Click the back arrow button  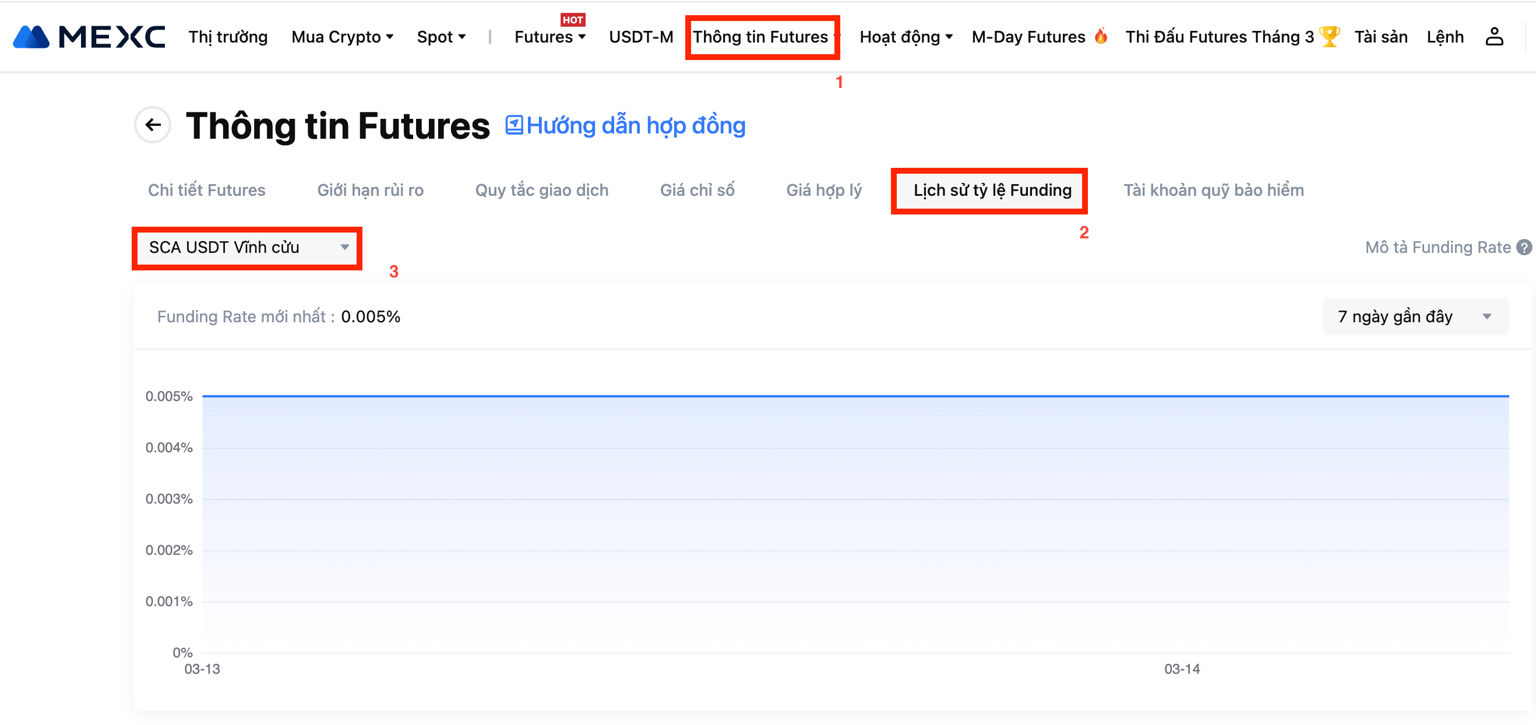pos(153,125)
